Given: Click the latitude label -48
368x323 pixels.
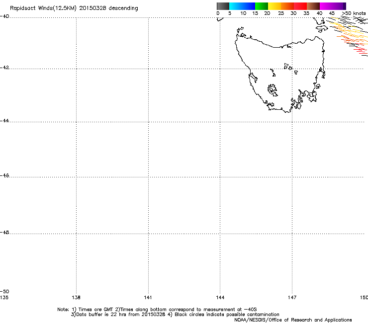Looking at the screenshot, I should point(4,233).
